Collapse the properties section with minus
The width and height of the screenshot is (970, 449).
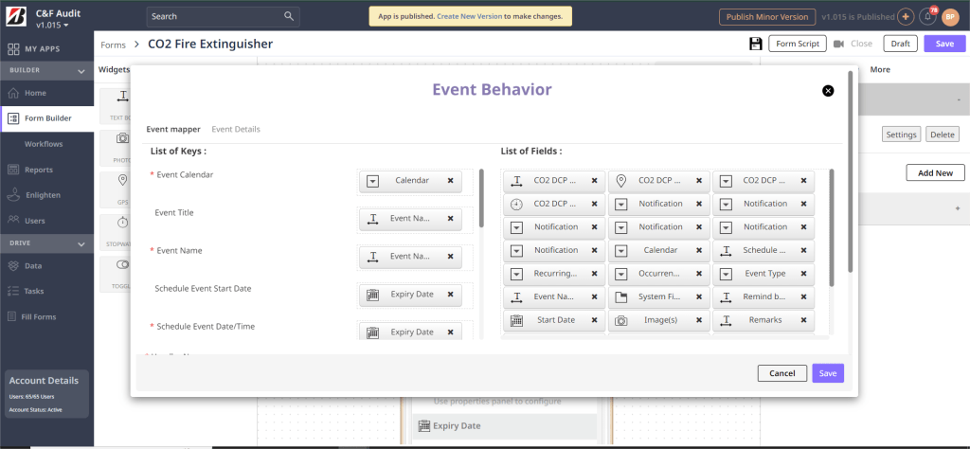958,99
